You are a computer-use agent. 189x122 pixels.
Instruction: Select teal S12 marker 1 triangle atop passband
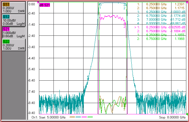point(100,4)
